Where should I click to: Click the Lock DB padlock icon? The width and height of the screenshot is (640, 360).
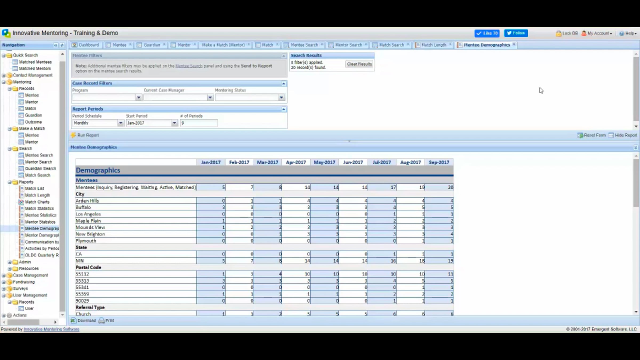[558, 33]
